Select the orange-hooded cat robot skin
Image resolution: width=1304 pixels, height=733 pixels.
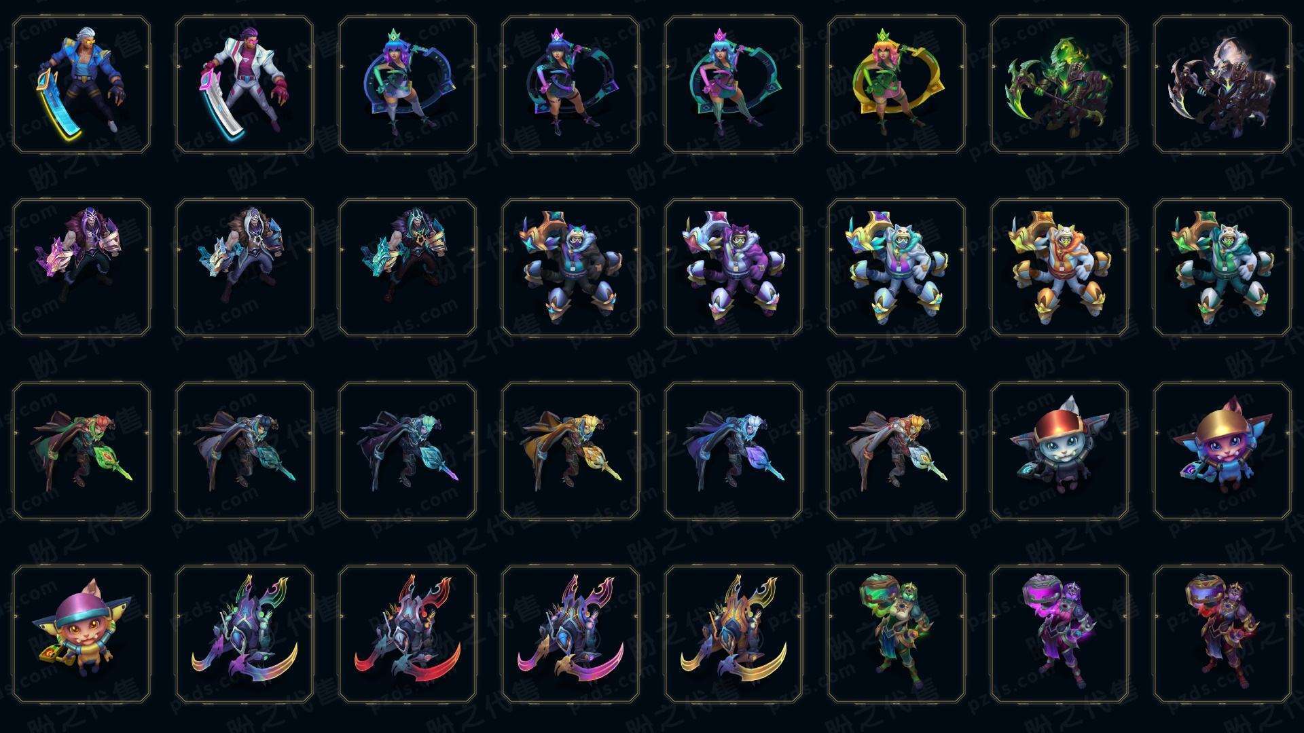click(1059, 267)
